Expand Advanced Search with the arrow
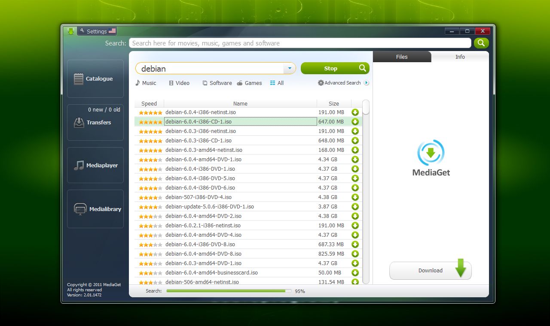The width and height of the screenshot is (550, 326). click(366, 83)
